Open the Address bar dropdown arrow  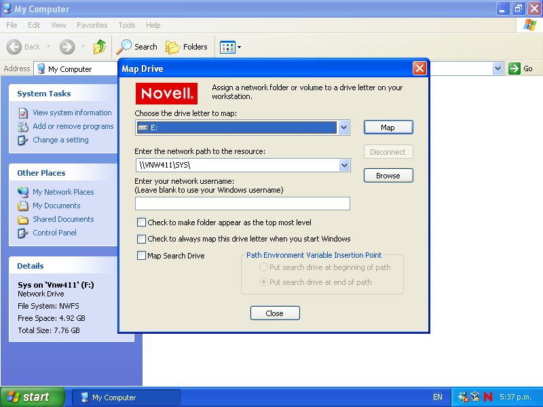click(x=498, y=69)
